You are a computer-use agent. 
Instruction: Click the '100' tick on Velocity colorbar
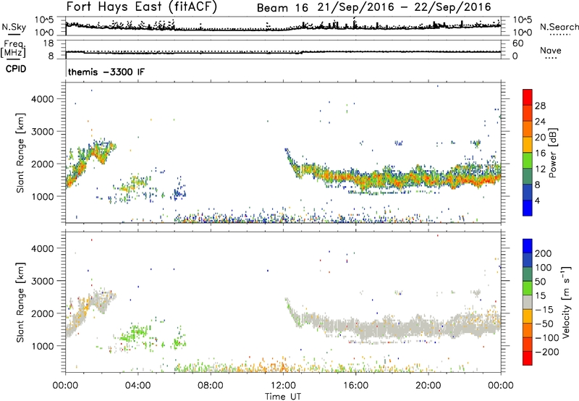(544, 268)
